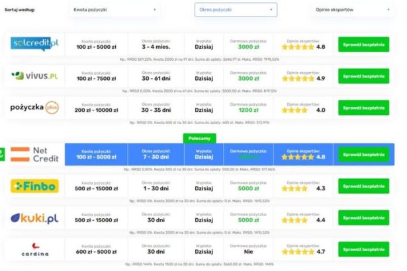Click the solcredit.pl logo
This screenshot has width=407, height=271.
34,44
